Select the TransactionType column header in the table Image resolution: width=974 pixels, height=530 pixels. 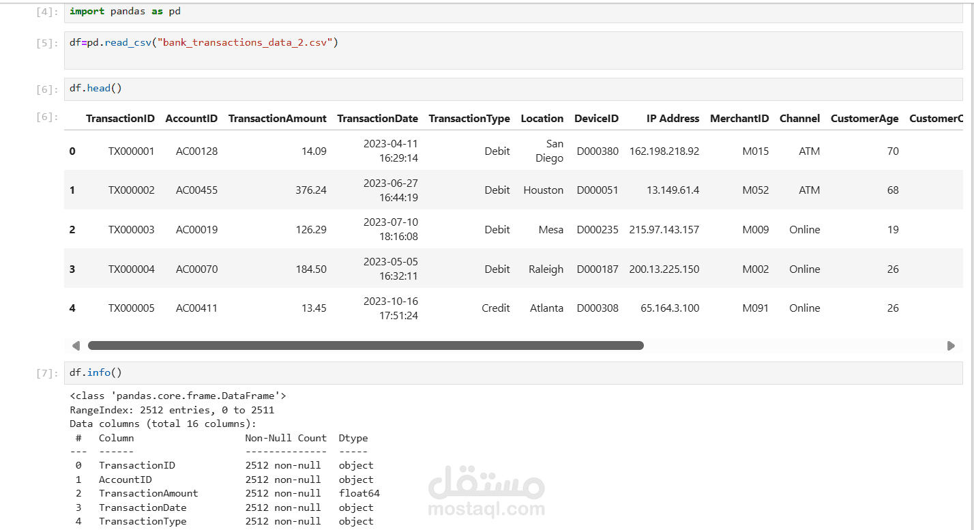(469, 119)
